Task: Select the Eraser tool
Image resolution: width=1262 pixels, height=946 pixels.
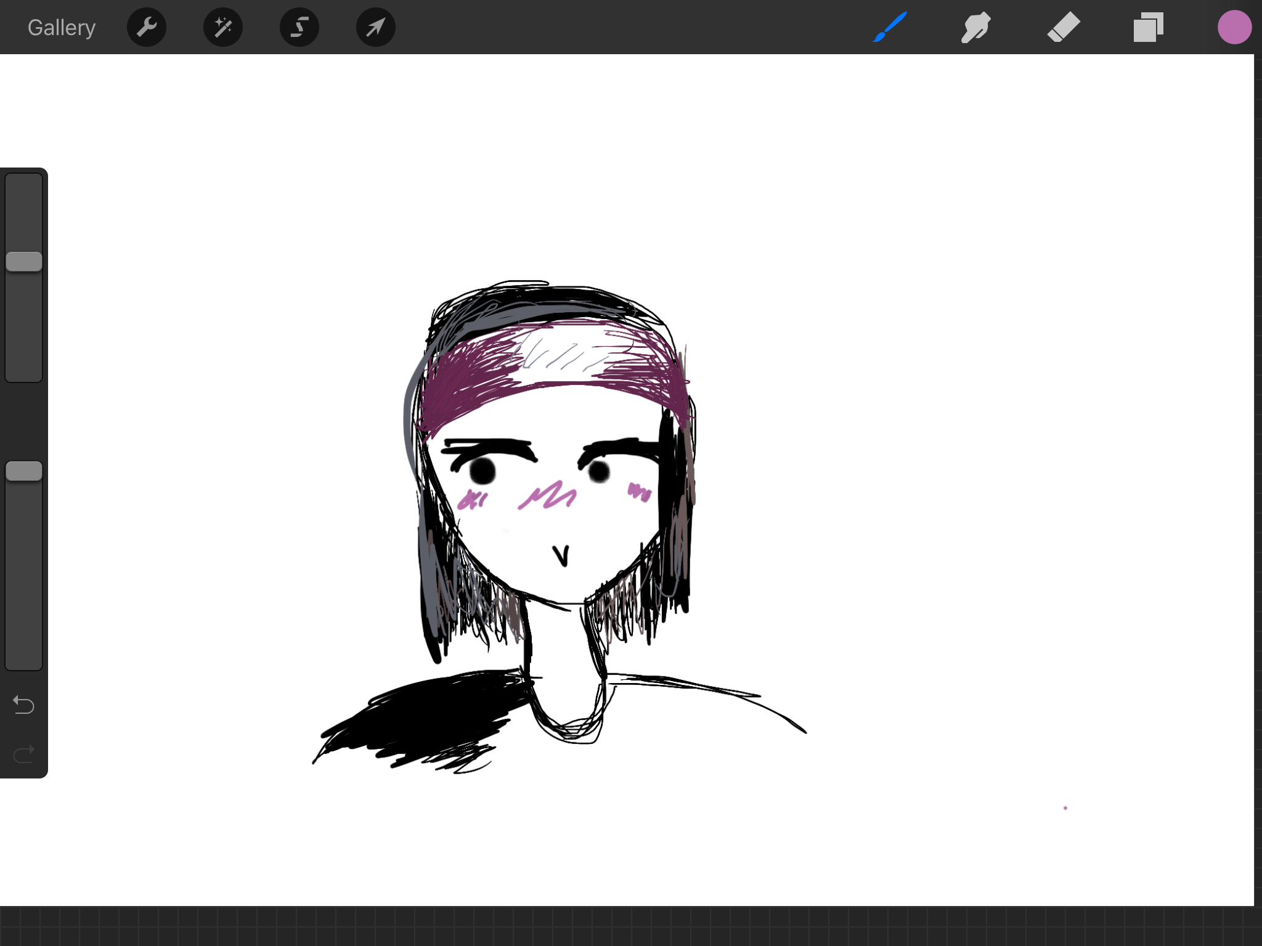Action: 1064,27
